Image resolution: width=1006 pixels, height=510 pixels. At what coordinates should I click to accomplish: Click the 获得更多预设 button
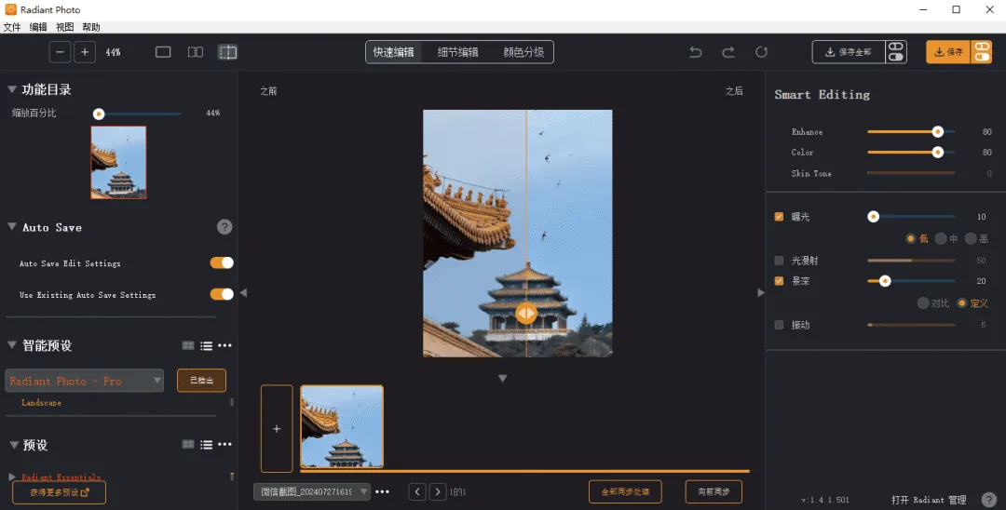59,492
